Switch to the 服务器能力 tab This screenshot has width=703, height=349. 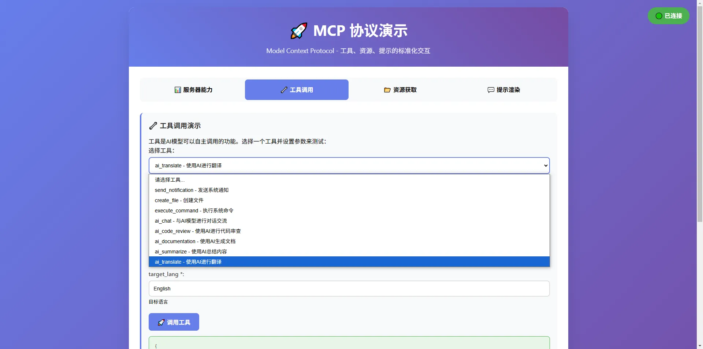click(193, 90)
